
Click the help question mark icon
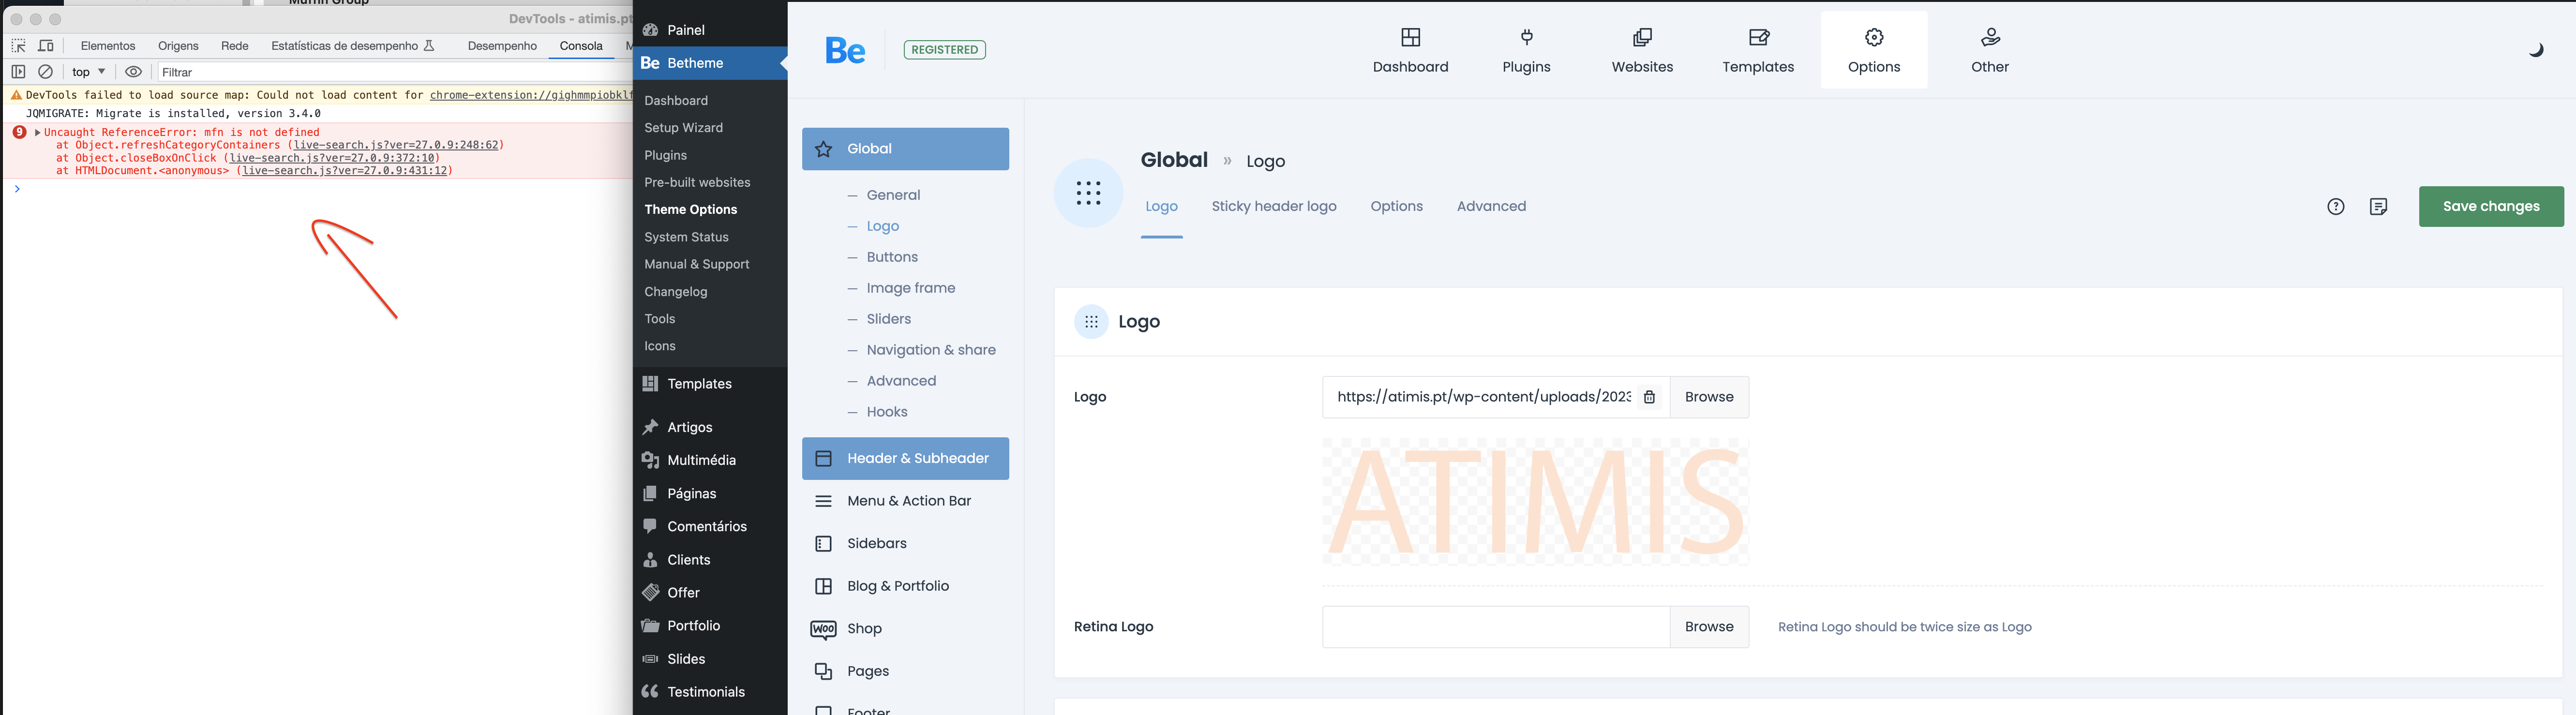tap(2335, 207)
